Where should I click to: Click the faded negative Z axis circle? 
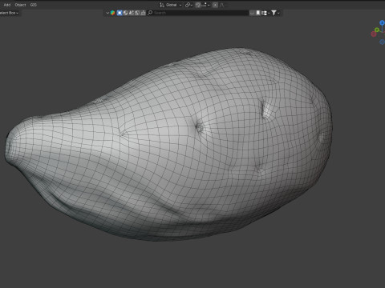tap(383, 42)
